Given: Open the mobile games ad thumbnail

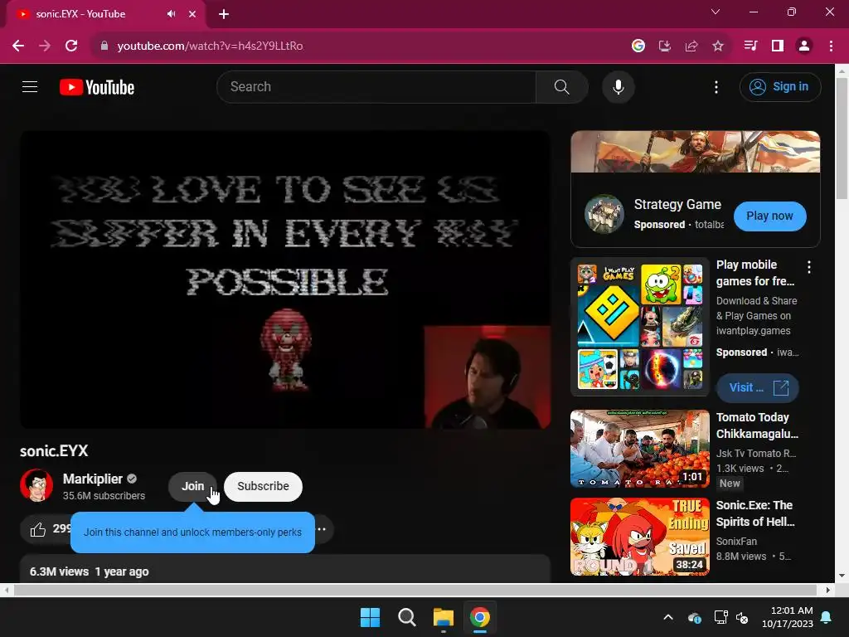Looking at the screenshot, I should click(x=640, y=327).
